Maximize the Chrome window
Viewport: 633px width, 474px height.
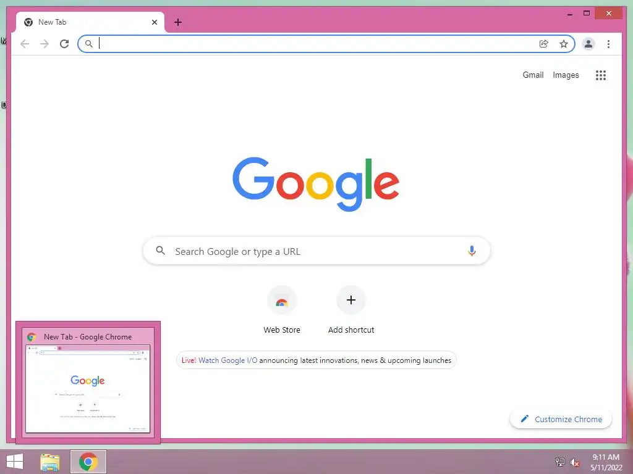pyautogui.click(x=587, y=14)
